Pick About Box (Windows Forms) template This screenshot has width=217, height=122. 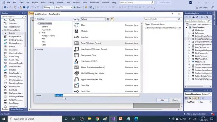[x=106, y=67]
